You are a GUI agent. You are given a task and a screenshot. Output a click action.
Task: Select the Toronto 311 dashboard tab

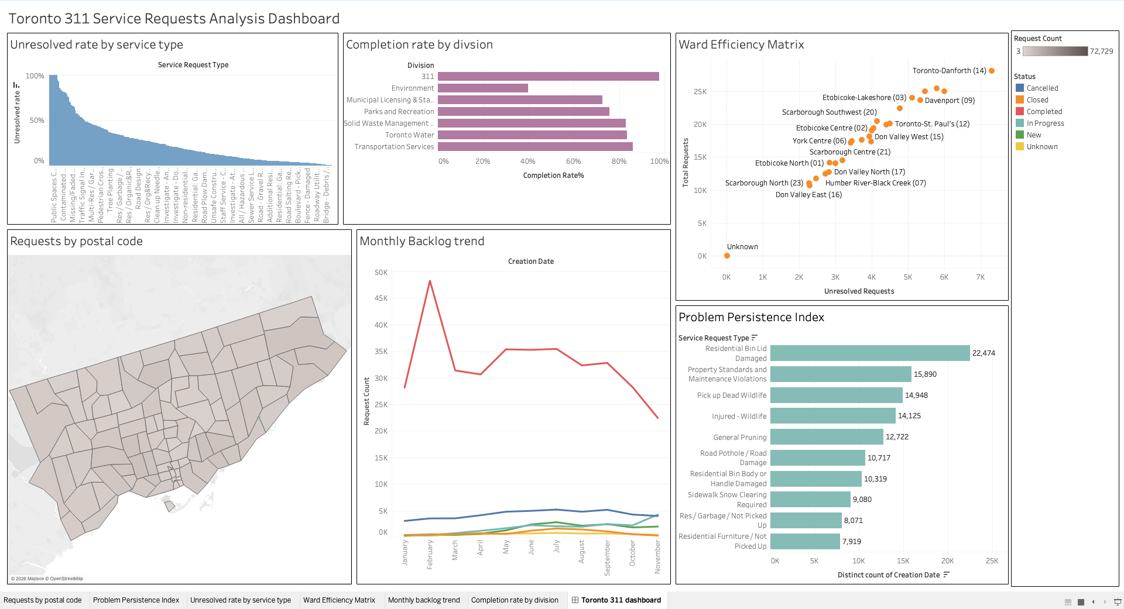click(616, 600)
